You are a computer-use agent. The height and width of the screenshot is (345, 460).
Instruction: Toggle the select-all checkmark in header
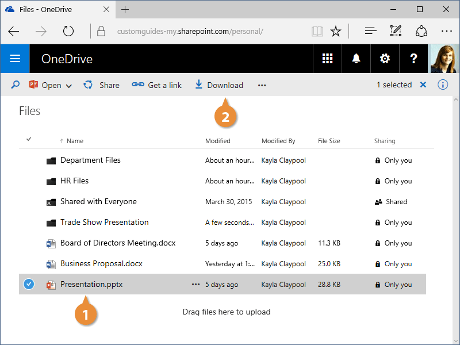point(29,139)
